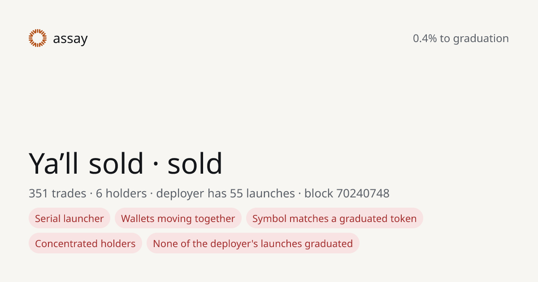Click the 0.4% percentage value
This screenshot has width=538, height=282.
click(x=425, y=38)
